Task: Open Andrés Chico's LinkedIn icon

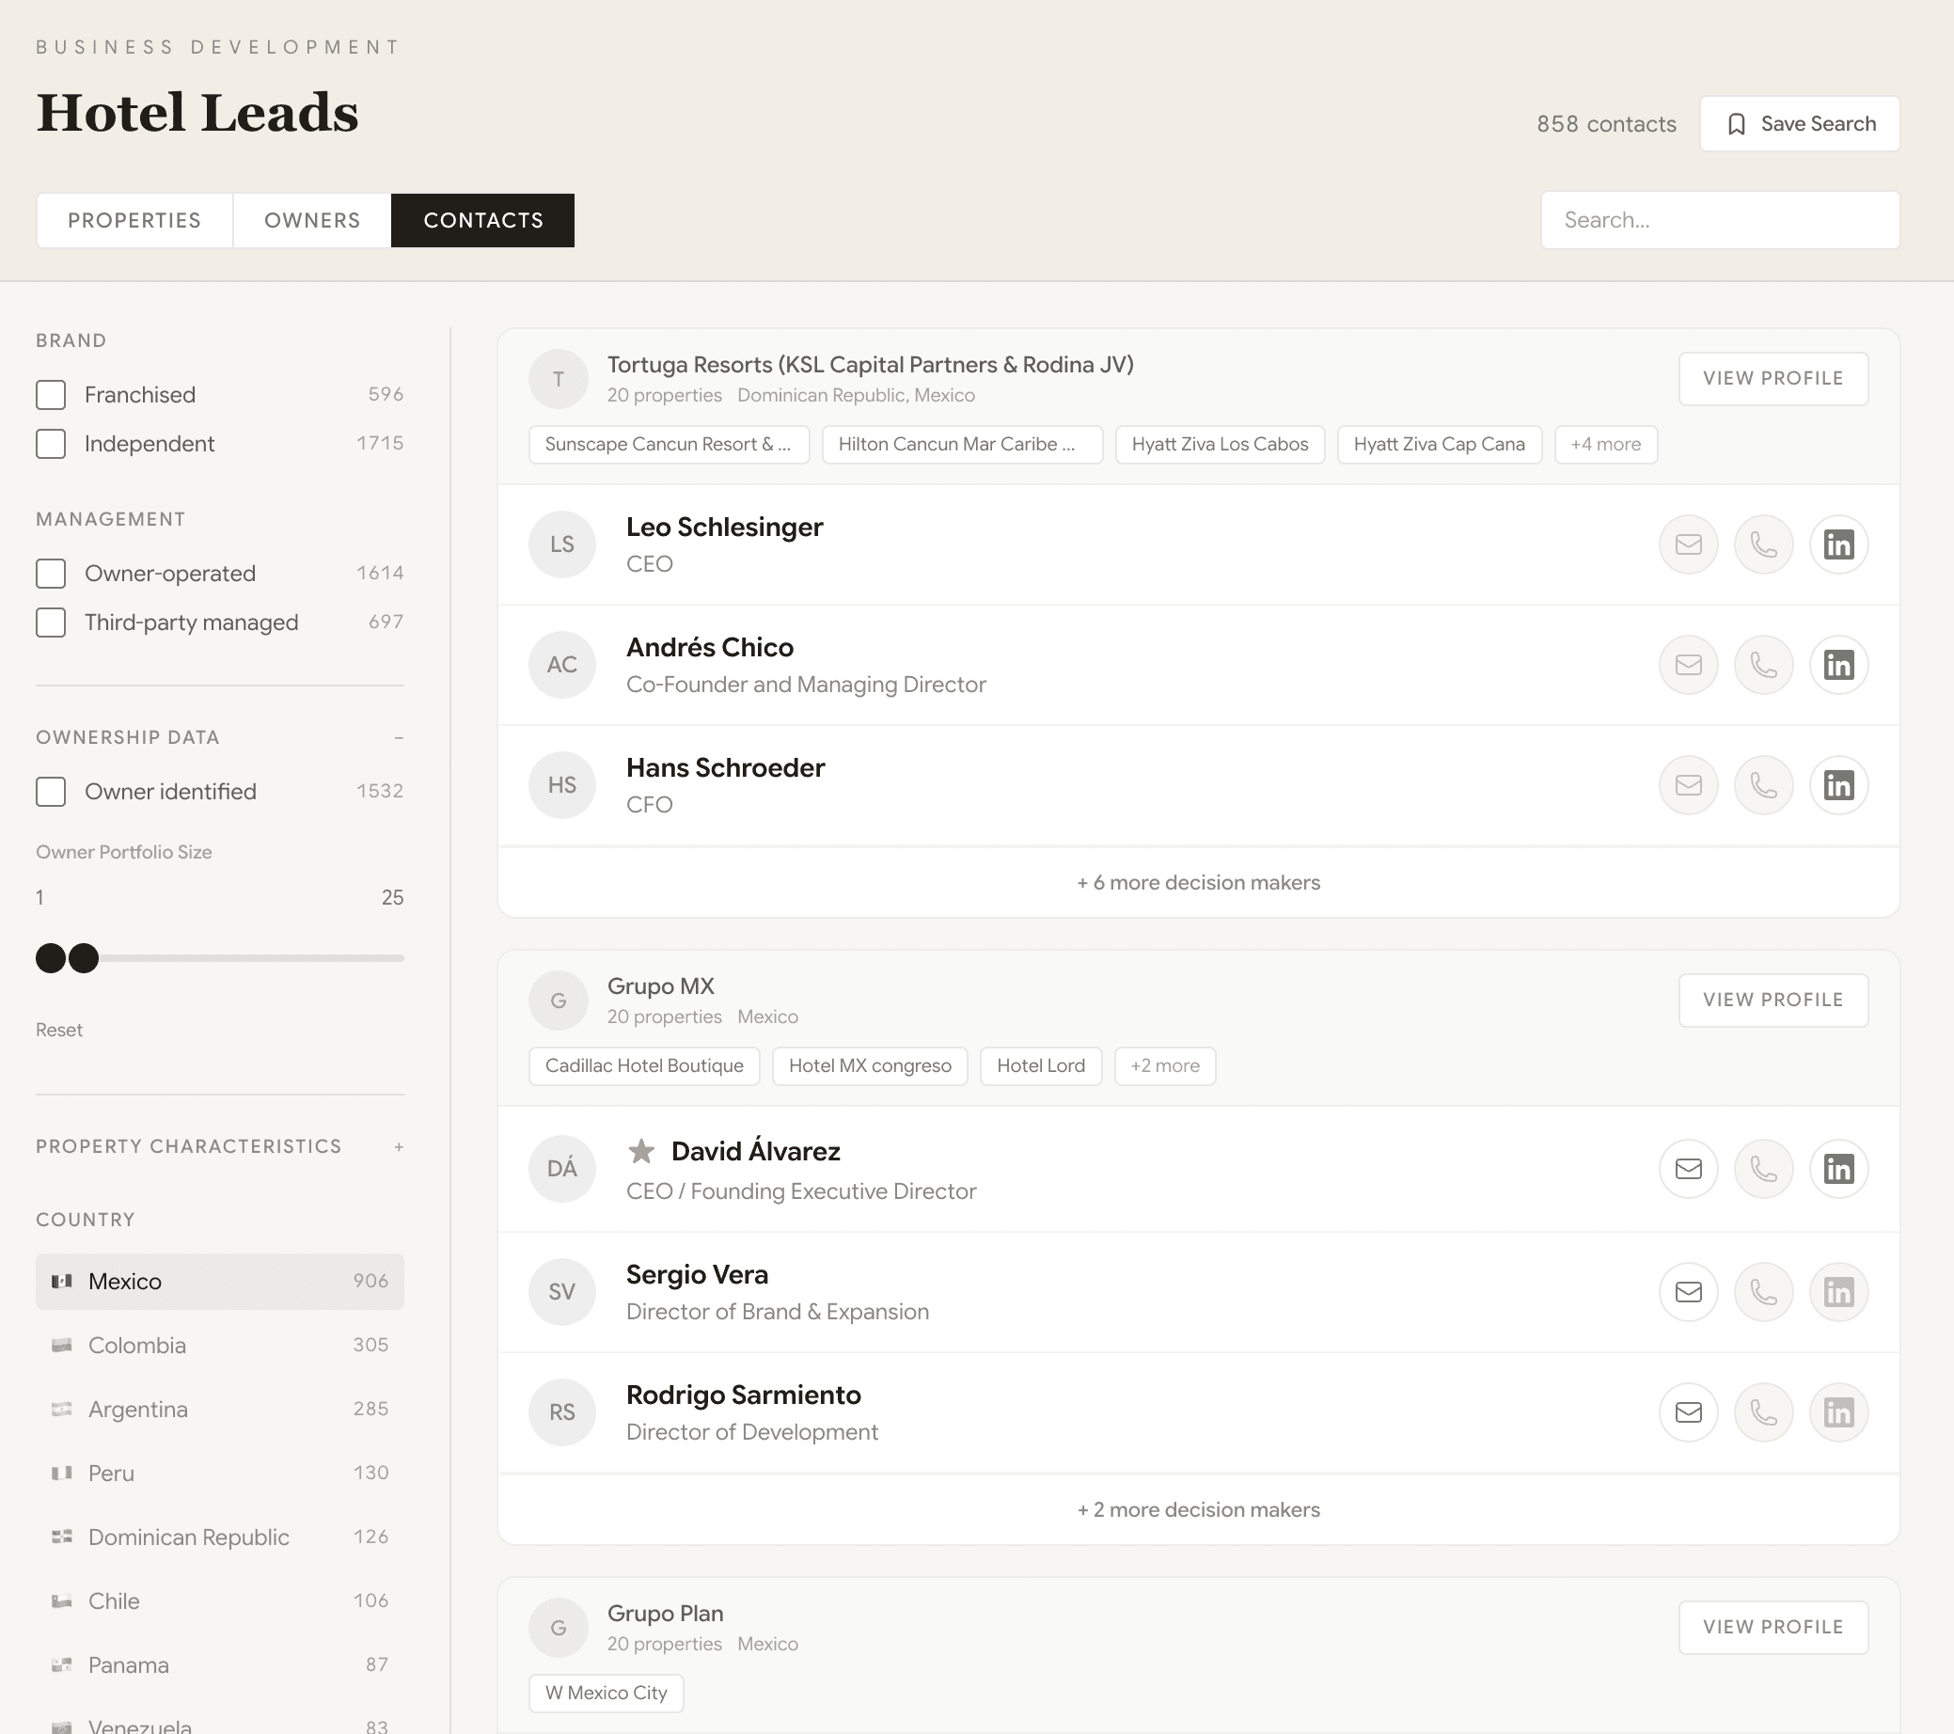Action: (1837, 666)
